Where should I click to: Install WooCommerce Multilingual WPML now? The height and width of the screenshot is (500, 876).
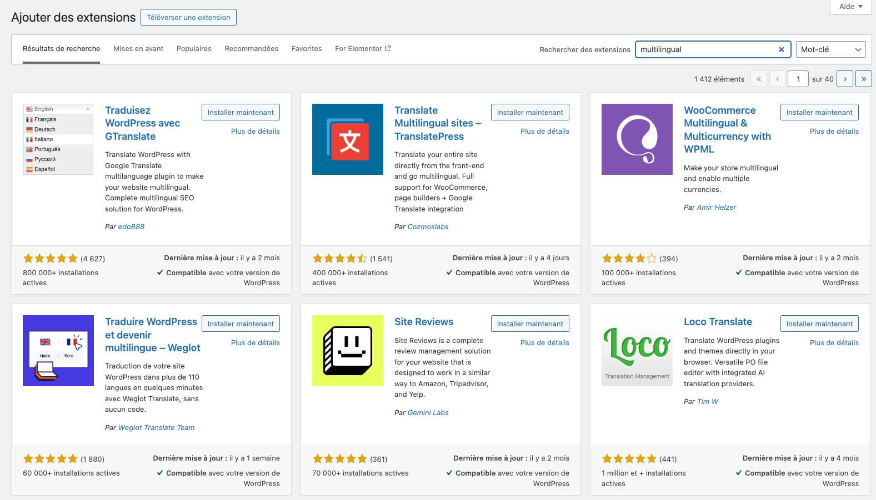(x=819, y=112)
